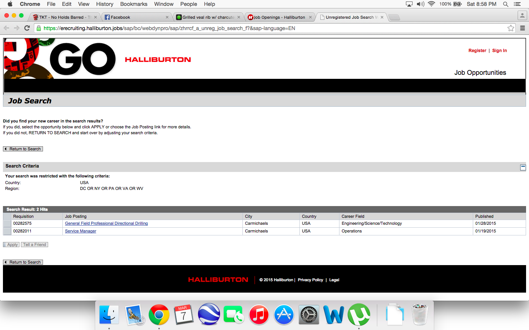529x330 pixels.
Task: Click the top Return to Search button
Action: tap(23, 149)
